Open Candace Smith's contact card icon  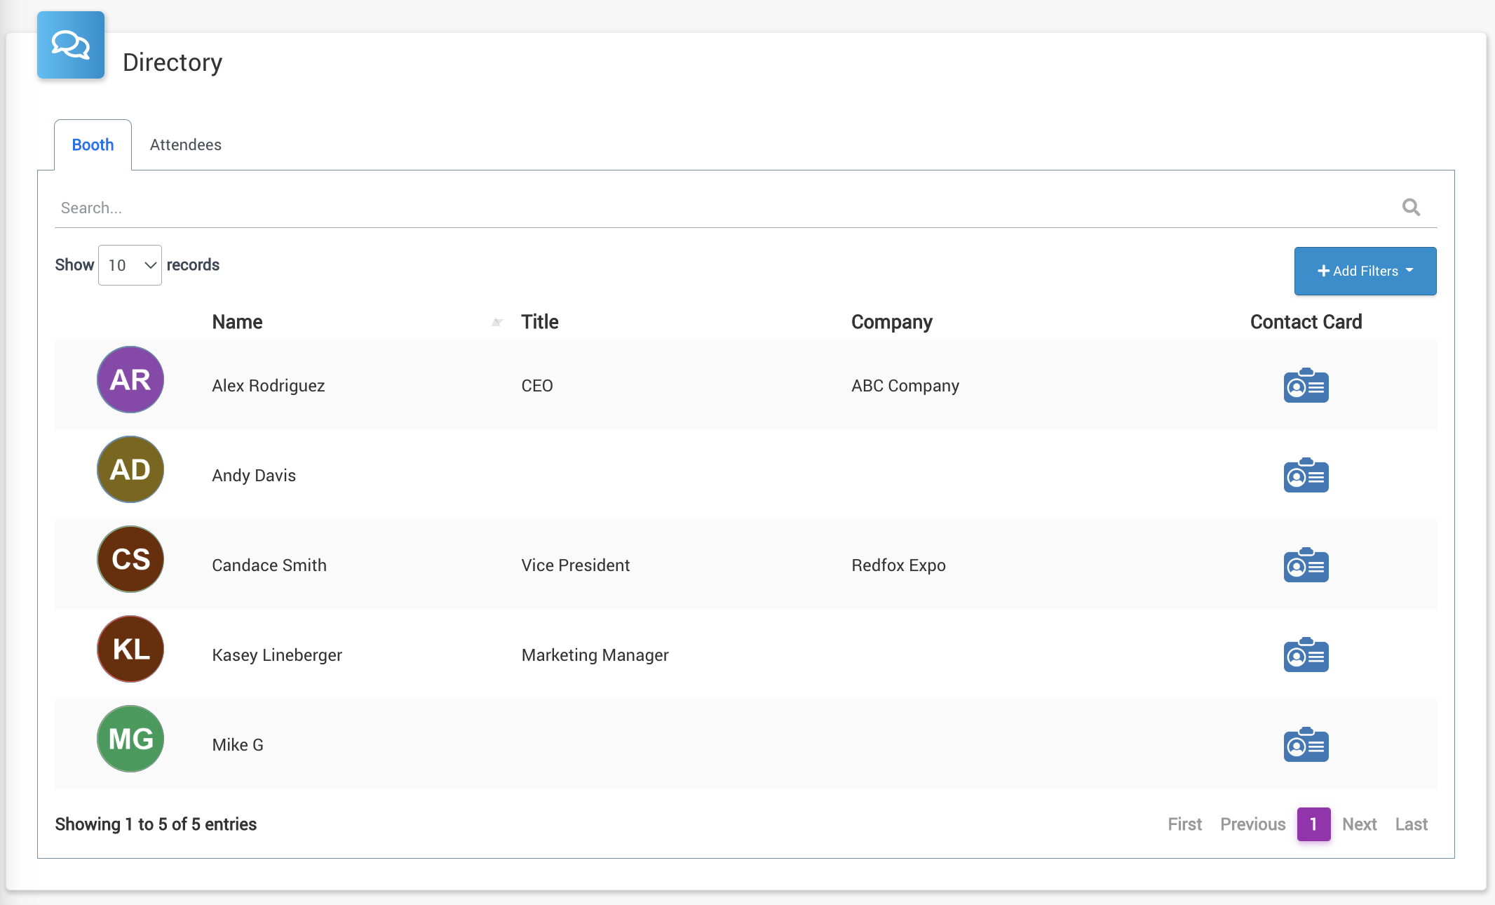1306,565
